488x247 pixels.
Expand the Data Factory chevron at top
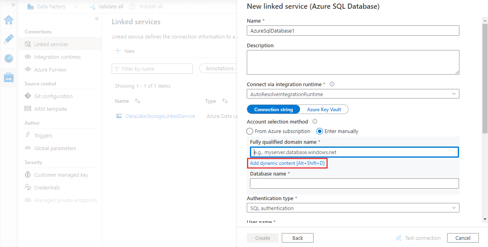pyautogui.click(x=76, y=6)
